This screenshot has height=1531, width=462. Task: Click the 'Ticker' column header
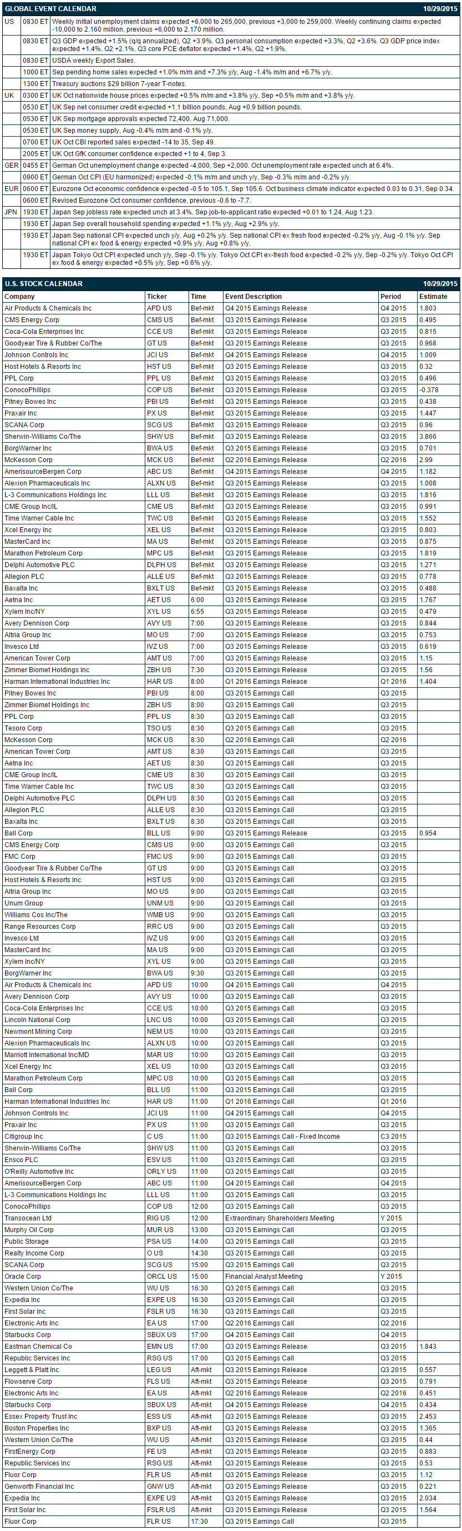point(156,297)
